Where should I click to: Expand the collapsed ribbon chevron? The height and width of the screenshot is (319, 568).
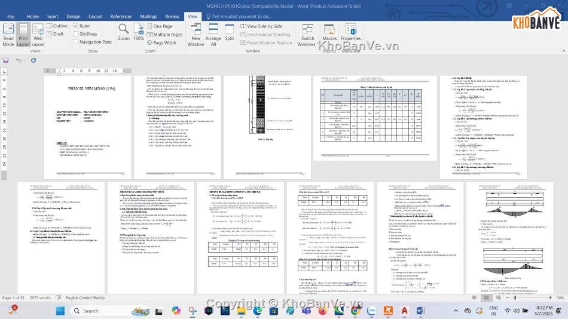coord(563,51)
